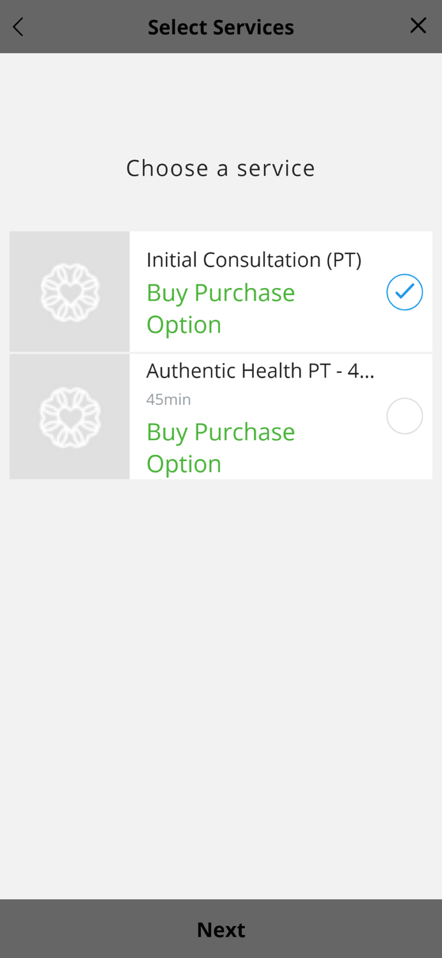The width and height of the screenshot is (442, 958).
Task: Tap the truncated Authentic Health PT title
Action: pos(261,370)
